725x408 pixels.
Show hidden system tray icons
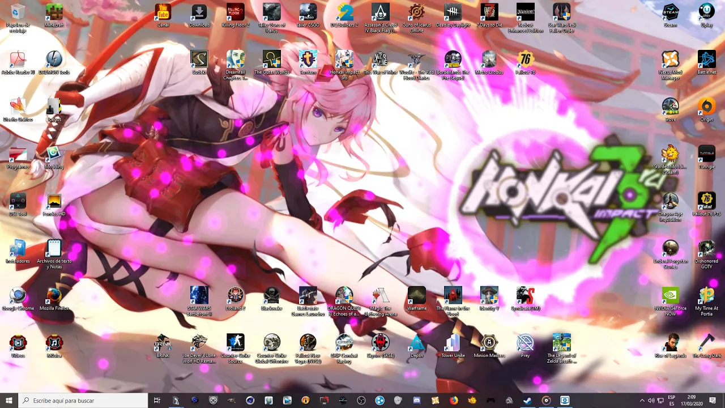pyautogui.click(x=642, y=401)
